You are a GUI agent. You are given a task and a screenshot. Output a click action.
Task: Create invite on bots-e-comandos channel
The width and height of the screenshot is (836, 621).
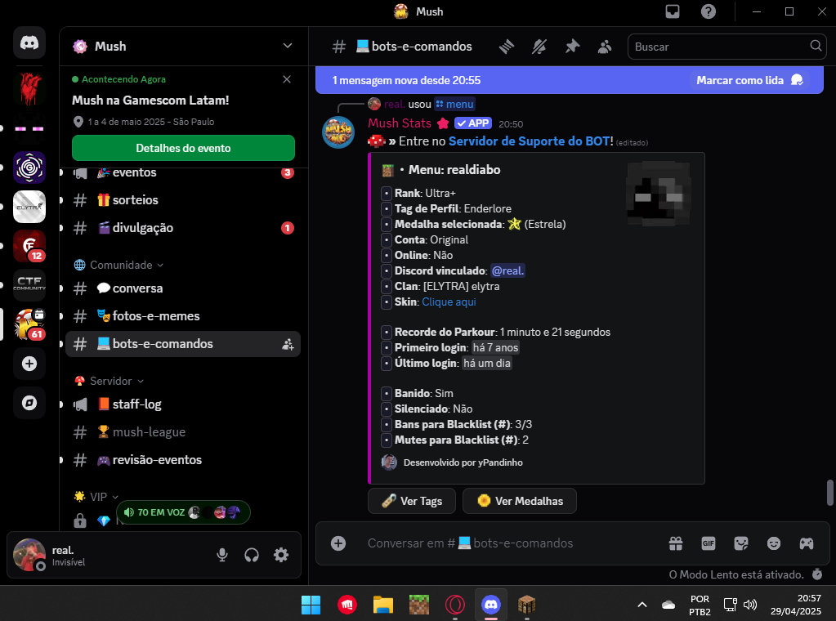pos(288,344)
